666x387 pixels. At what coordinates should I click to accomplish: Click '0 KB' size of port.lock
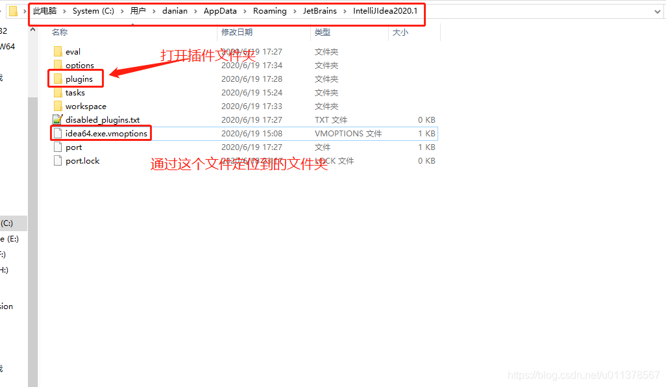(426, 160)
